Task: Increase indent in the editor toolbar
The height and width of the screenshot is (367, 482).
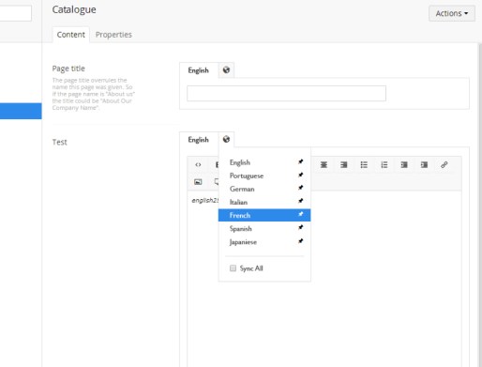Action: (x=424, y=164)
